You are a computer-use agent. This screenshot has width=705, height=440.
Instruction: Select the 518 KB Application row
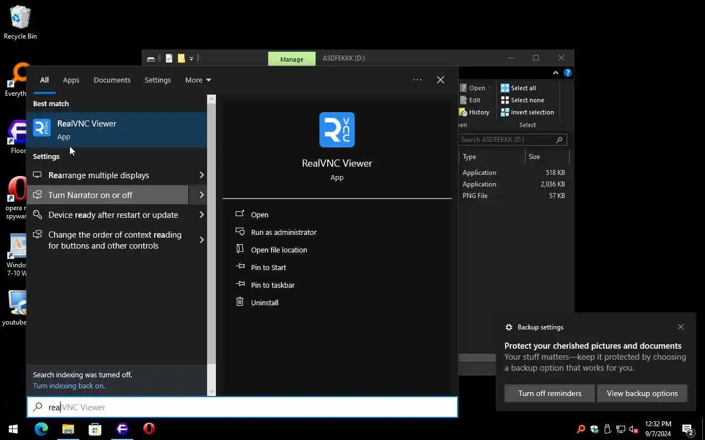(x=514, y=173)
